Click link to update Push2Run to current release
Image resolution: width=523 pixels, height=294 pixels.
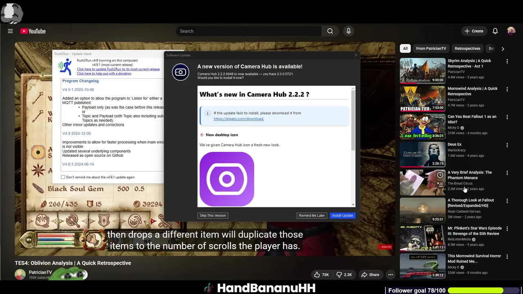(118, 69)
